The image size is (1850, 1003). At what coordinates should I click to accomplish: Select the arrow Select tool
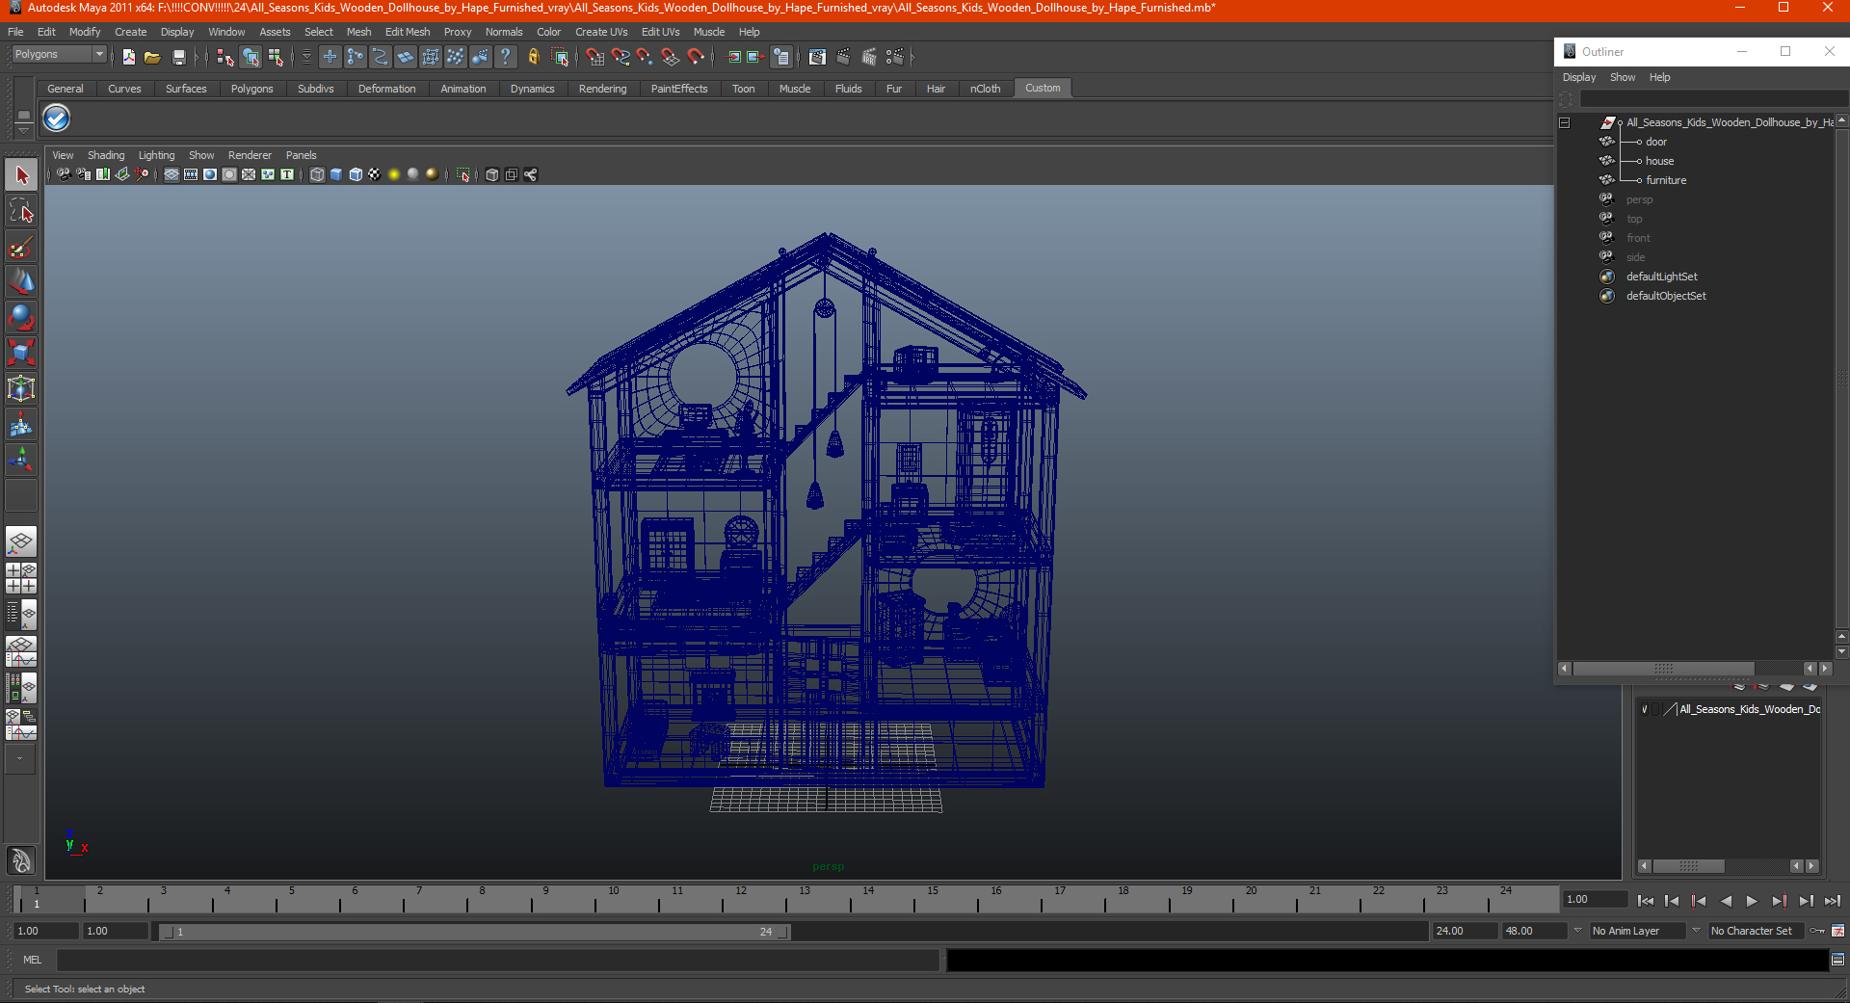tap(21, 175)
